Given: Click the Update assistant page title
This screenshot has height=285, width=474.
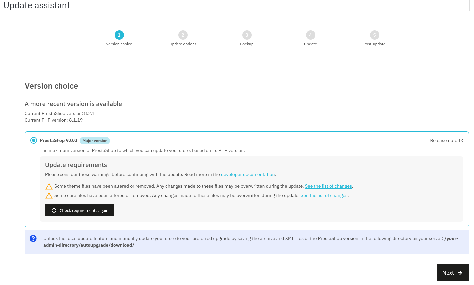Looking at the screenshot, I should [x=37, y=5].
